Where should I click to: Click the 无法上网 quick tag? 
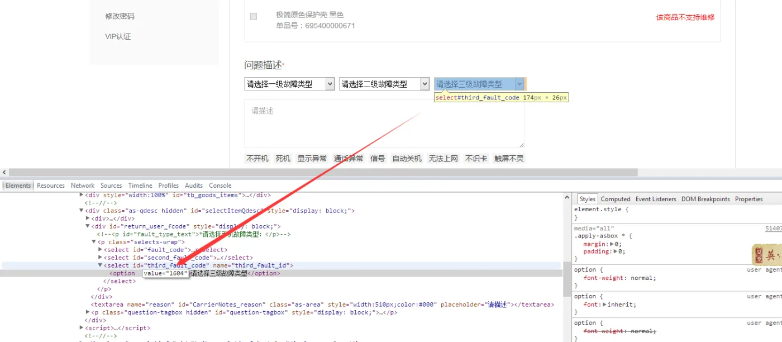[x=443, y=159]
